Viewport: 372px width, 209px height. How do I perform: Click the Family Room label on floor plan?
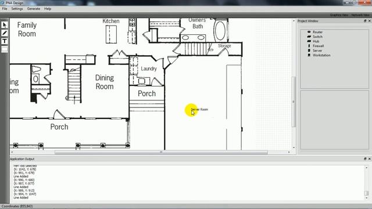pos(27,30)
